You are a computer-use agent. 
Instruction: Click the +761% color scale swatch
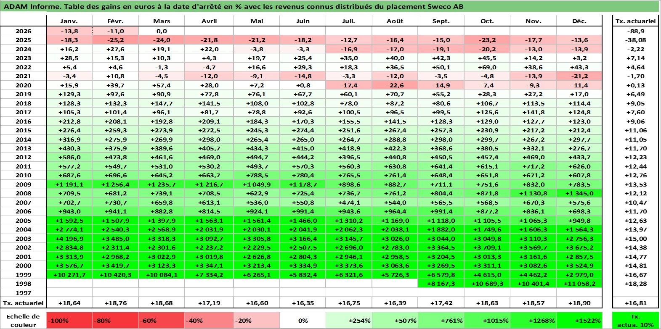441,320
